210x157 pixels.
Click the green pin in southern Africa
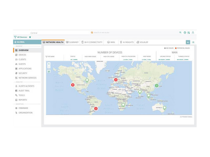point(123,105)
